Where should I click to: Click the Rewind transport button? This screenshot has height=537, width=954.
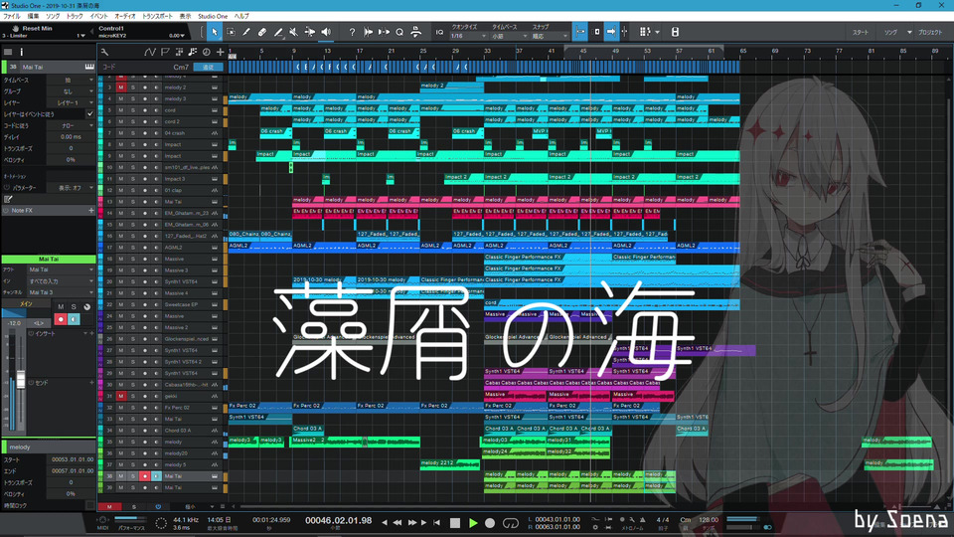(x=397, y=523)
